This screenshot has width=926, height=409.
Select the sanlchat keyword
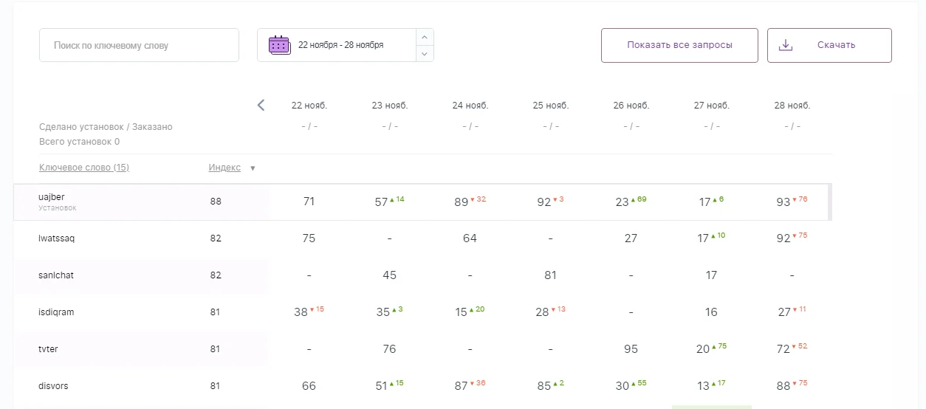[x=56, y=275]
